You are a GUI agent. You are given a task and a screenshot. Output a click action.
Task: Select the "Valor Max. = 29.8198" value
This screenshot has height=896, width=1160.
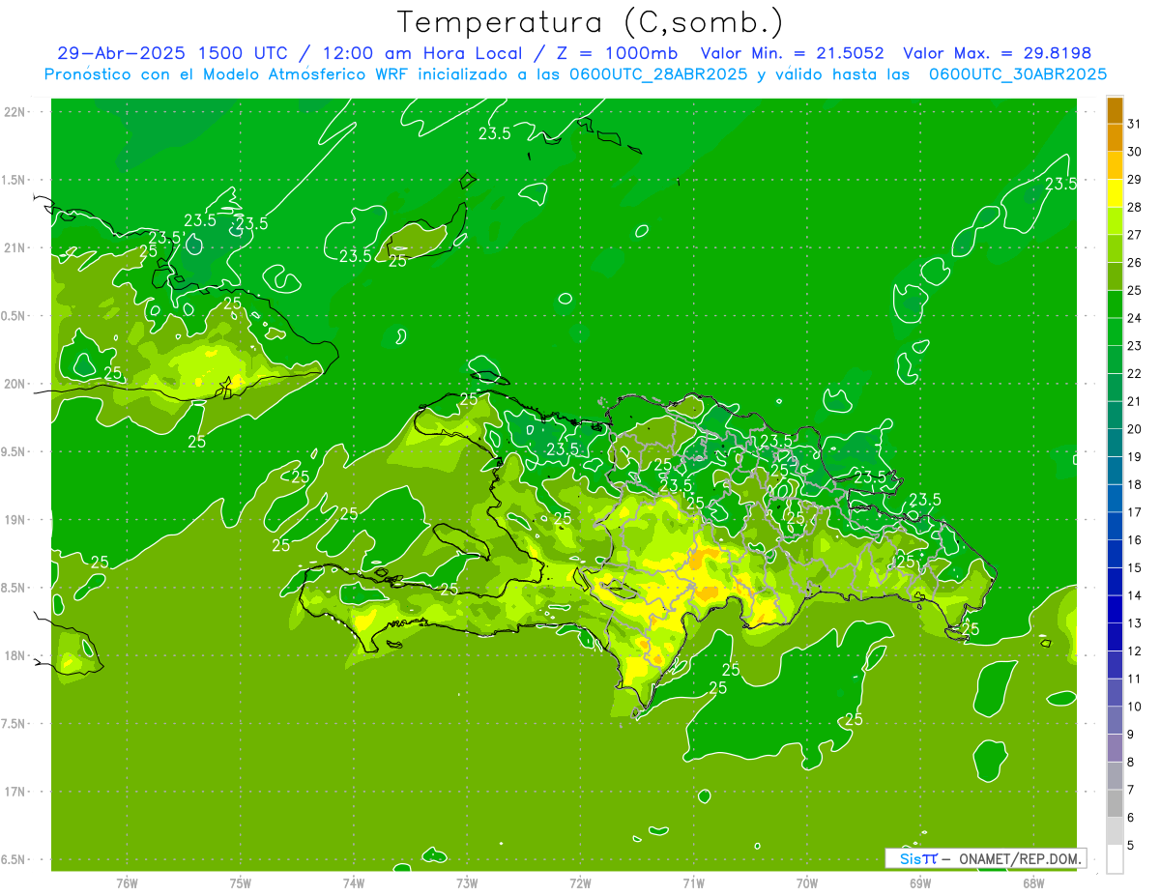point(998,53)
